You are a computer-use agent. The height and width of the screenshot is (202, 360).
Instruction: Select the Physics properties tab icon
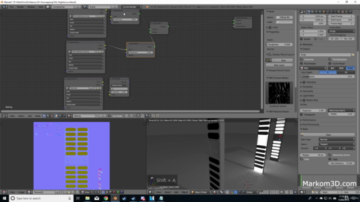point(350,12)
